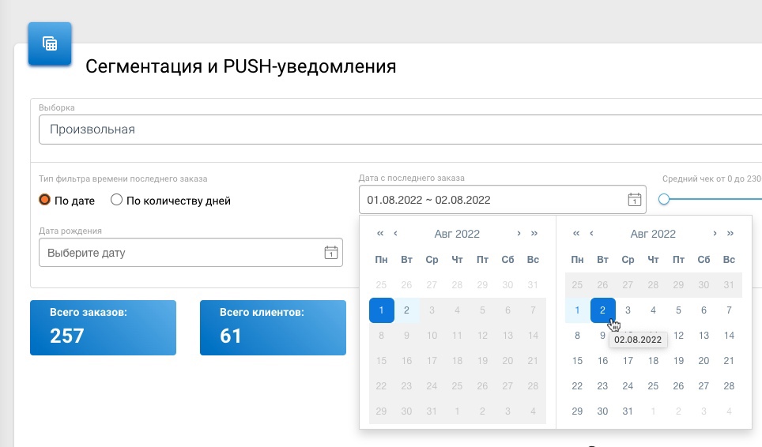Image resolution: width=762 pixels, height=447 pixels.
Task: Select highlighted day 1 in left calendar
Action: tap(382, 310)
